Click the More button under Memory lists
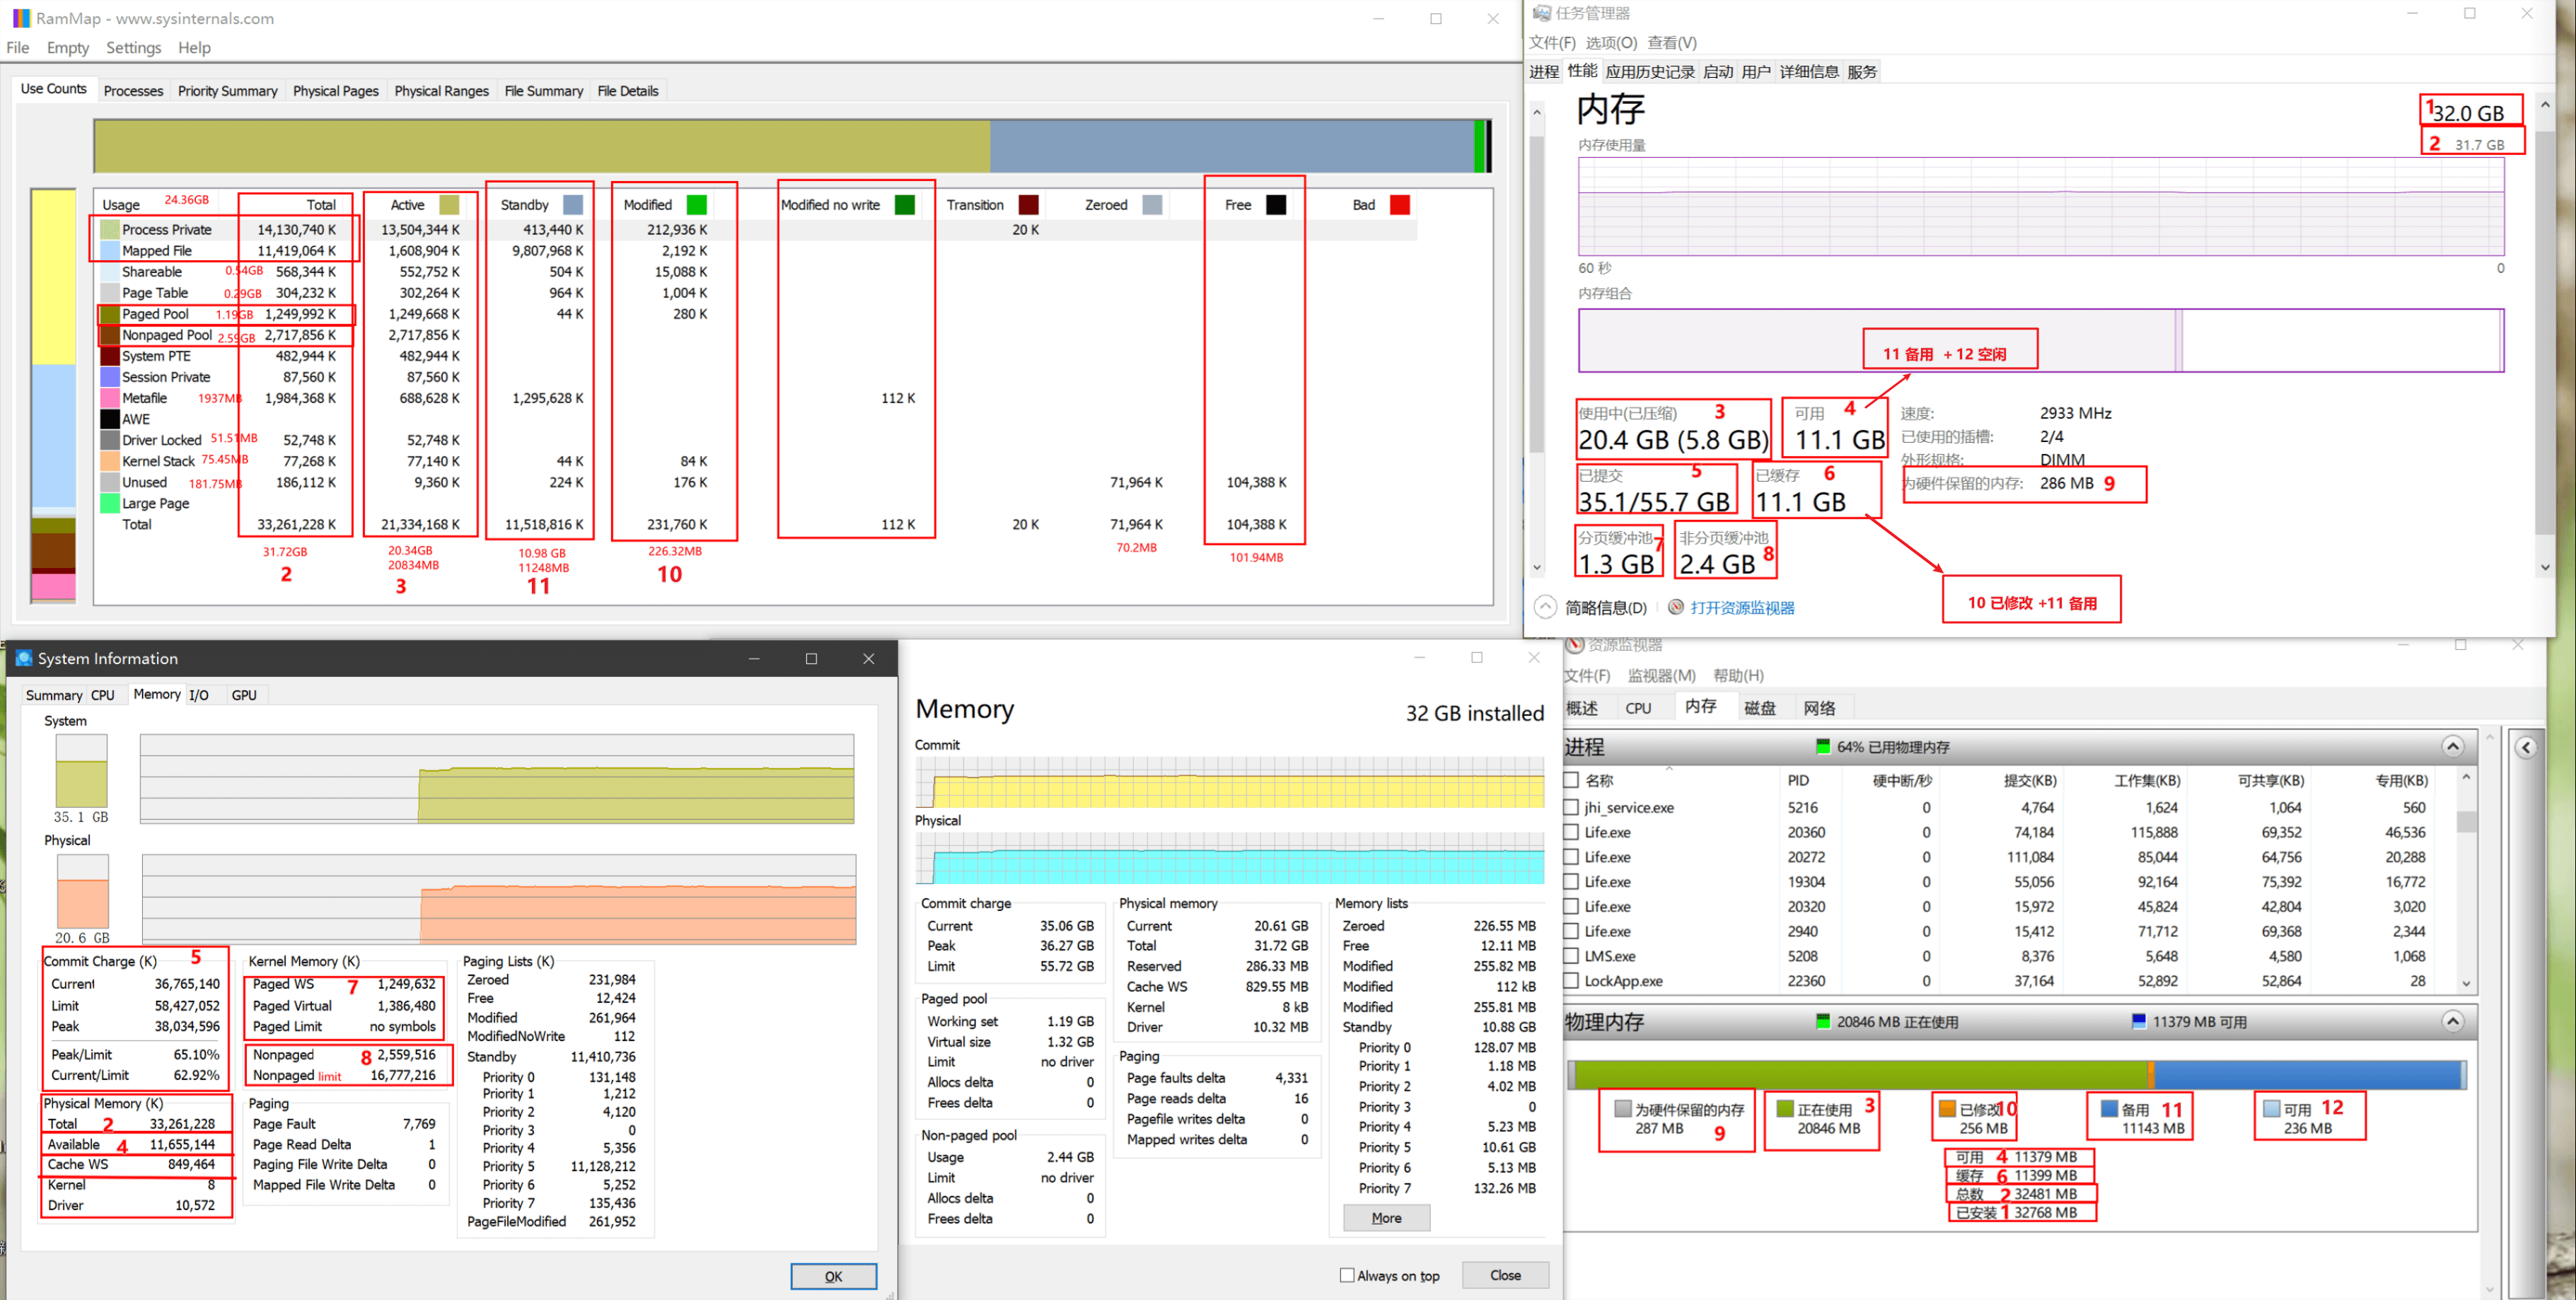The width and height of the screenshot is (2576, 1300). [1386, 1217]
